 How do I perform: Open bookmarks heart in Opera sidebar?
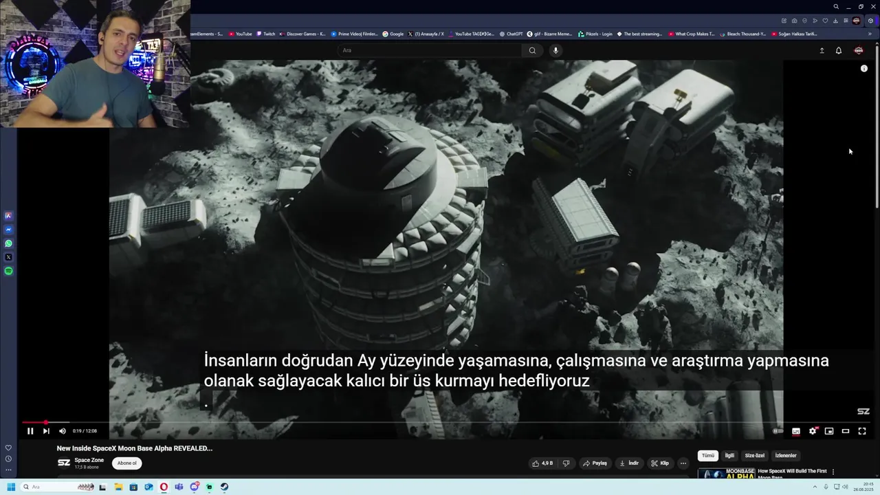pyautogui.click(x=8, y=448)
